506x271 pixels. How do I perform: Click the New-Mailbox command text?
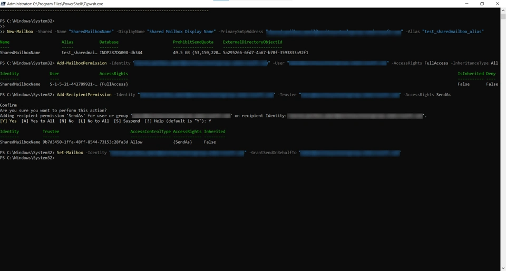point(20,32)
